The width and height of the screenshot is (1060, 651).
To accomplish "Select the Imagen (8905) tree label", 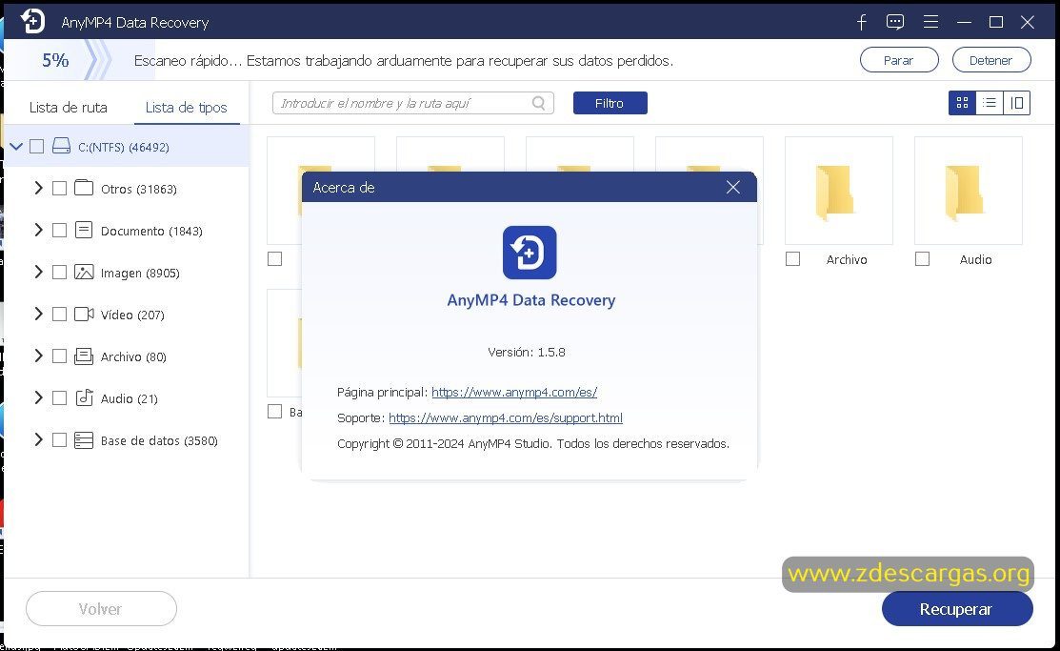I will pos(140,273).
